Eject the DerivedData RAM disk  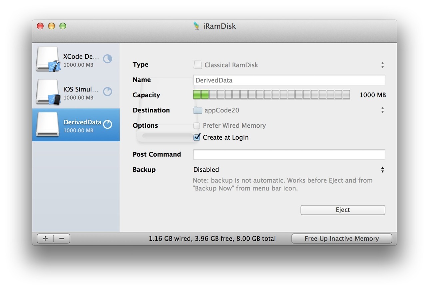tap(343, 210)
